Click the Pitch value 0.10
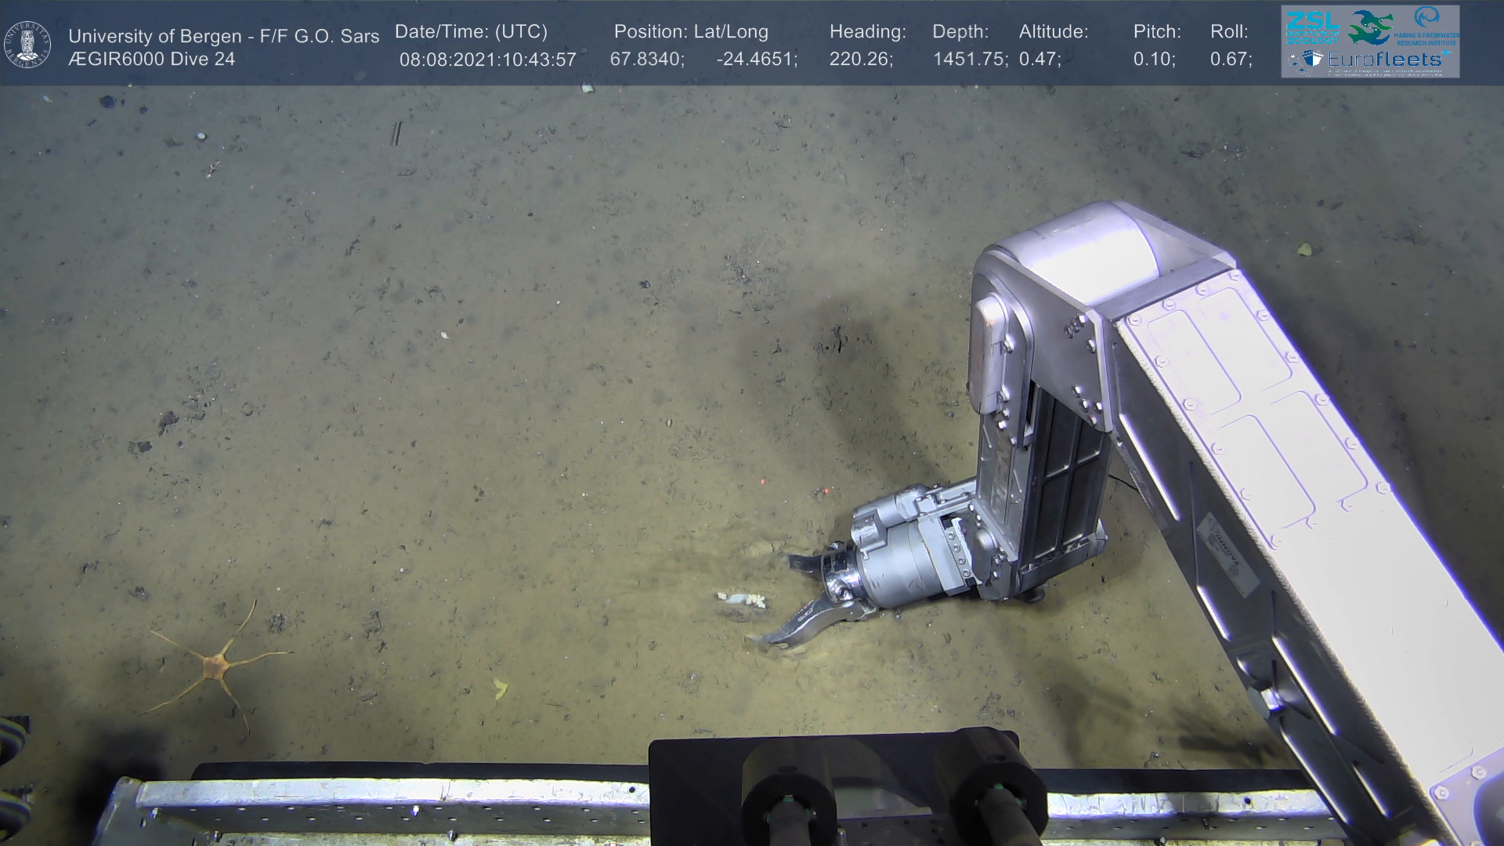 click(x=1154, y=60)
